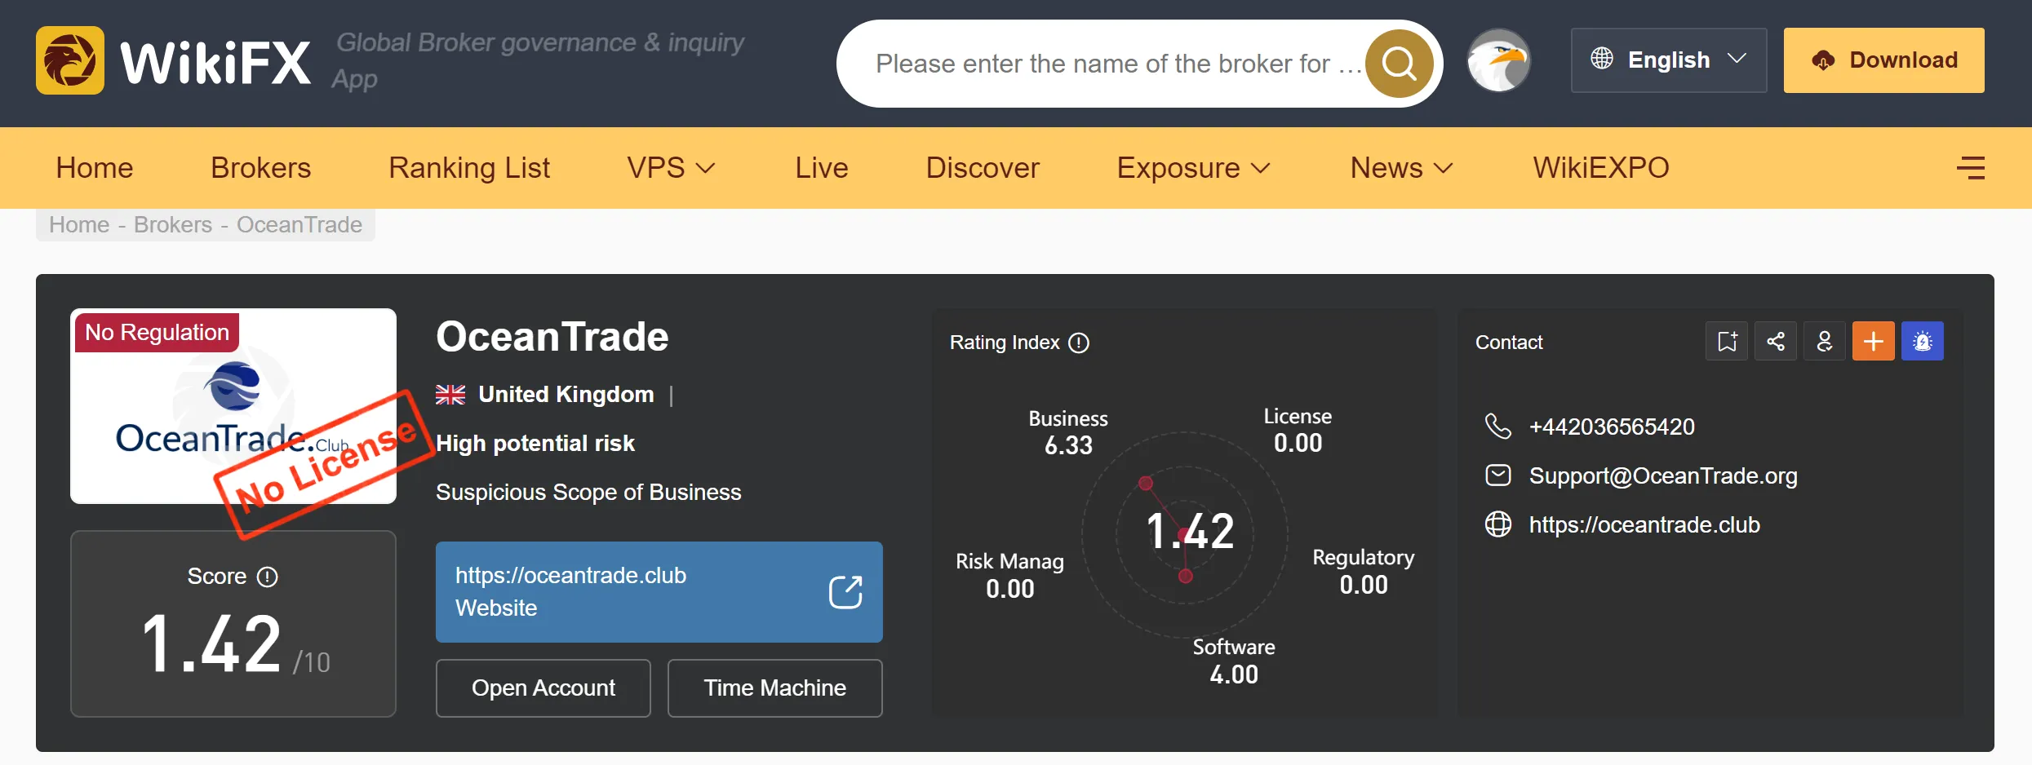Click the cloud download icon
The height and width of the screenshot is (765, 2032).
tap(1823, 60)
